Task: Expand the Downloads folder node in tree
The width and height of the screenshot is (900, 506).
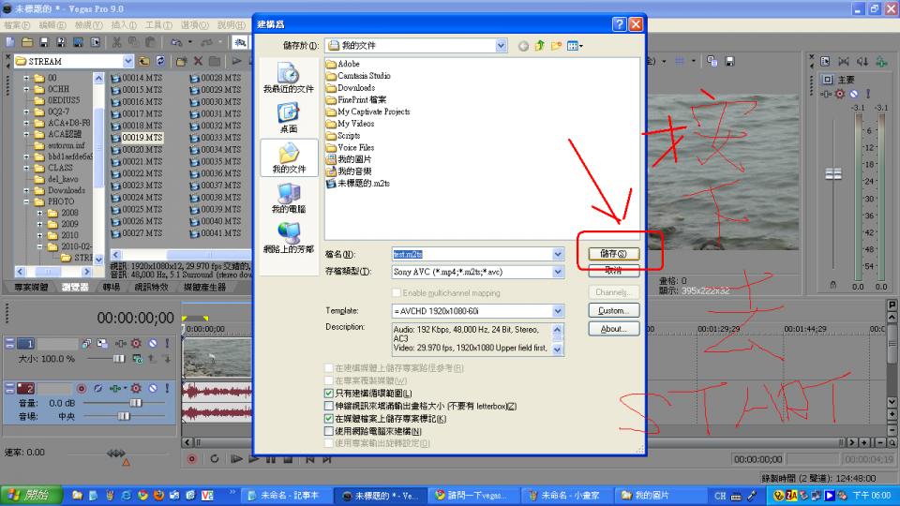Action: (26, 190)
